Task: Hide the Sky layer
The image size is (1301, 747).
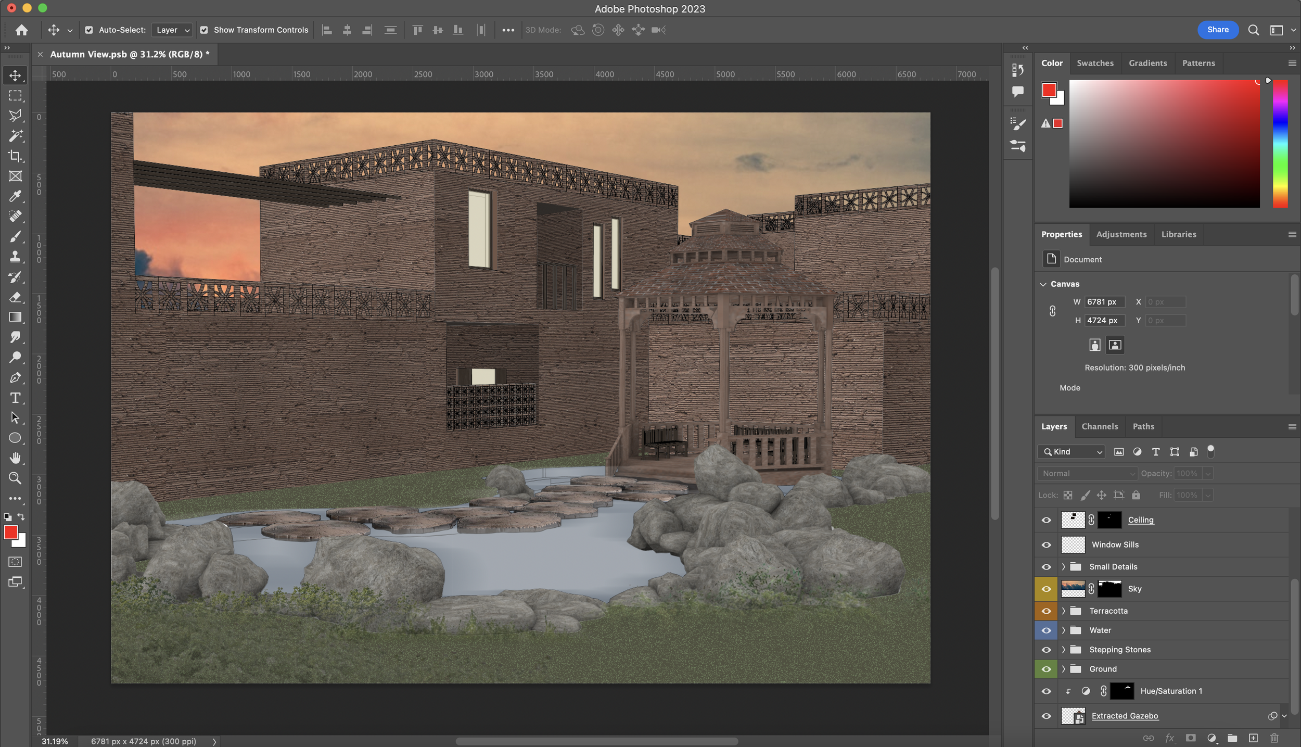Action: [x=1046, y=589]
